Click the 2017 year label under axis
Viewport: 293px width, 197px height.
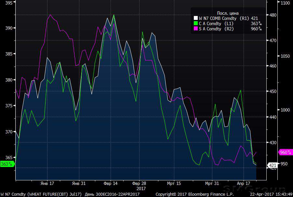pyautogui.click(x=141, y=188)
